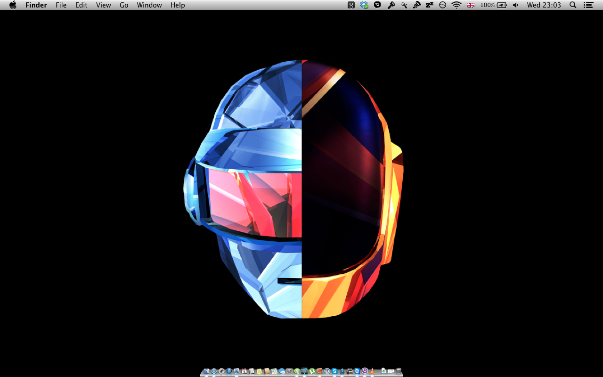Open the Wi-Fi status menu
The width and height of the screenshot is (603, 377).
tap(456, 5)
